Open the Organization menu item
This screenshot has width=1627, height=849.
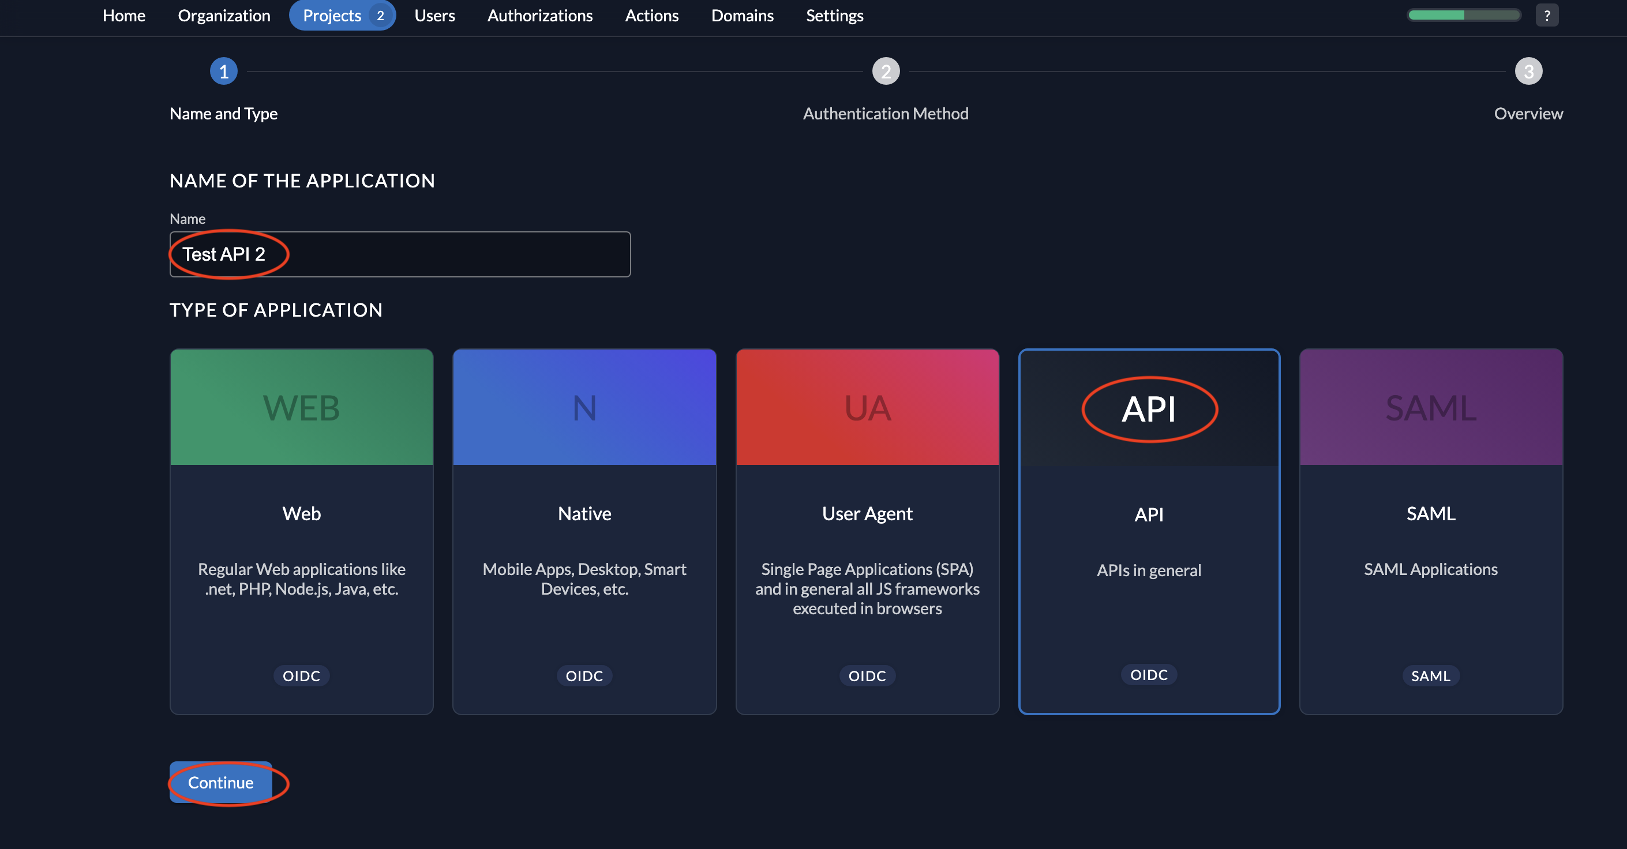tap(224, 15)
